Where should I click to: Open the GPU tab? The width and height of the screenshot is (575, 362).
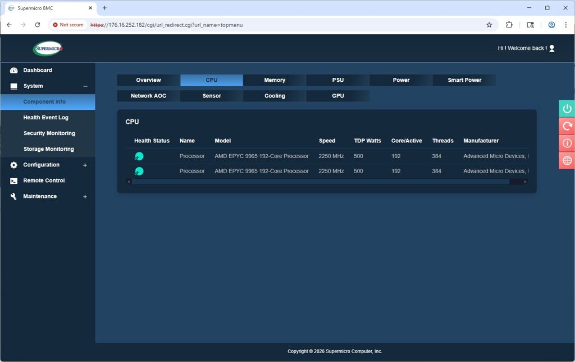tap(337, 96)
